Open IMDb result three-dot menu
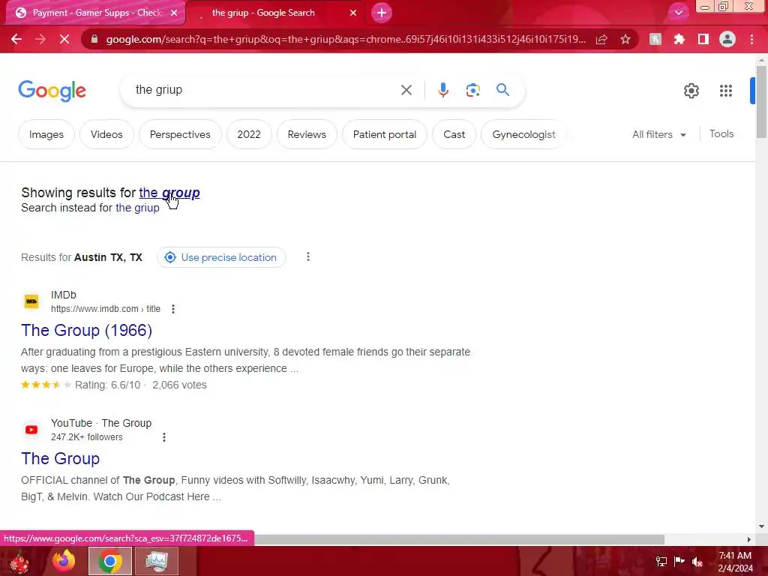Screen dimensions: 768x576 173,309
